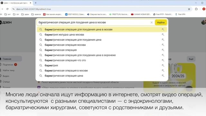Select suggestion 'бариатрическая операция что это'

102,60
